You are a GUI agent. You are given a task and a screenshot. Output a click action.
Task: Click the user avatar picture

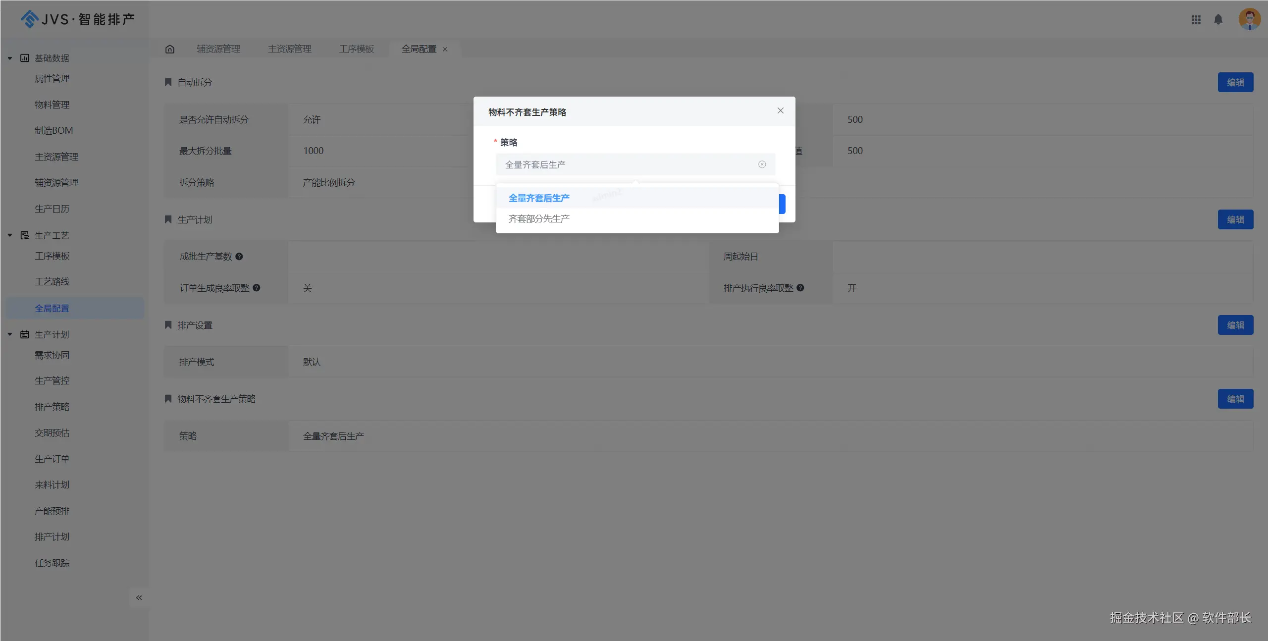1249,20
